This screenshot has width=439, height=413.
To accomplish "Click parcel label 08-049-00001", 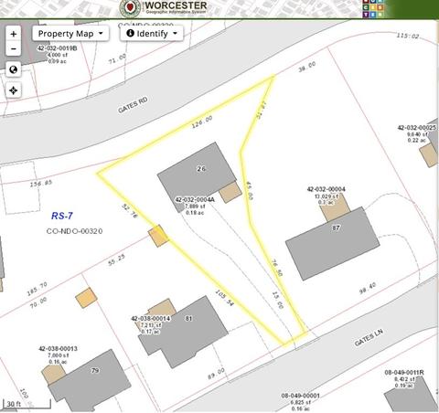I will [300, 396].
